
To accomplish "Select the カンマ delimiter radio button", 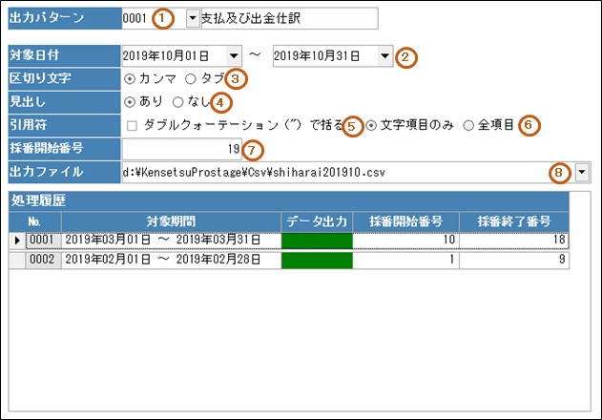I will 131,78.
